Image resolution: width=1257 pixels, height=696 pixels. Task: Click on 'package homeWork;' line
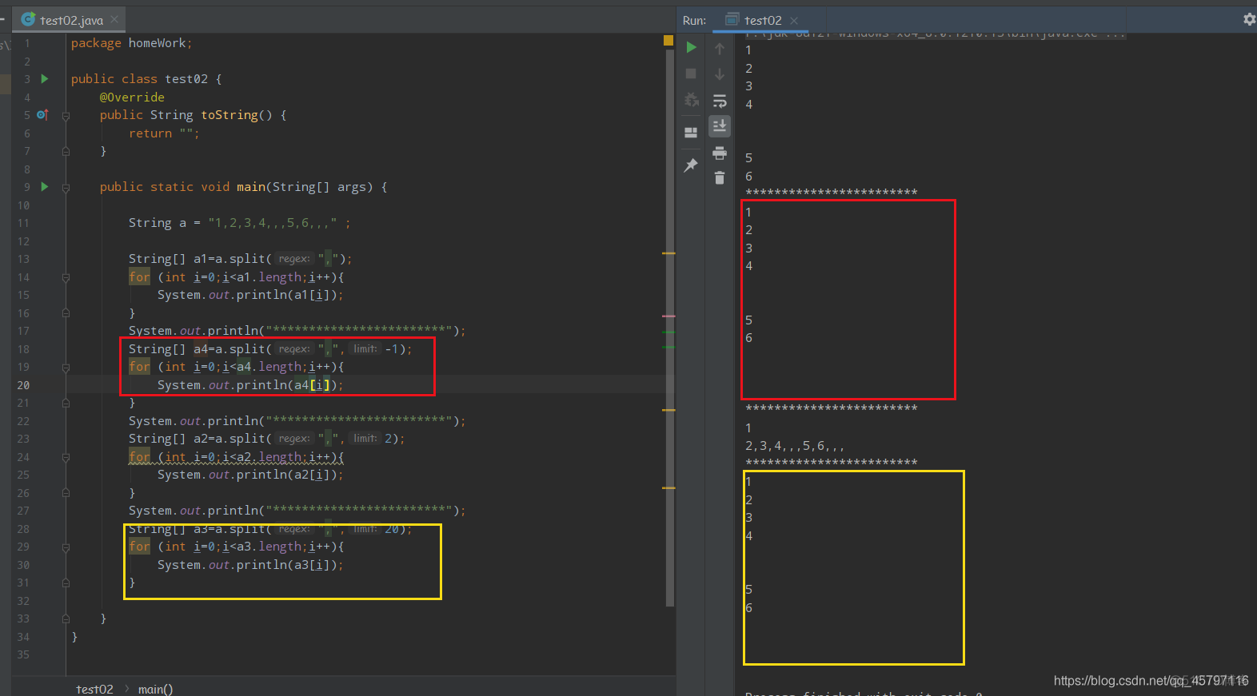(x=131, y=43)
